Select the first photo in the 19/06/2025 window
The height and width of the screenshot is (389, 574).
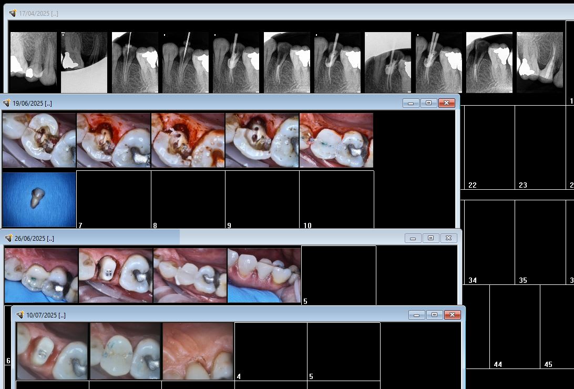(x=39, y=140)
